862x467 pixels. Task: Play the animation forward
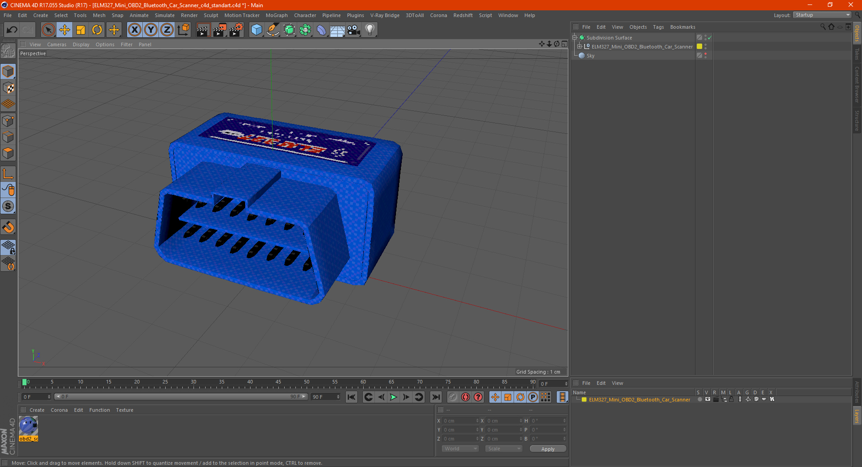pyautogui.click(x=393, y=397)
